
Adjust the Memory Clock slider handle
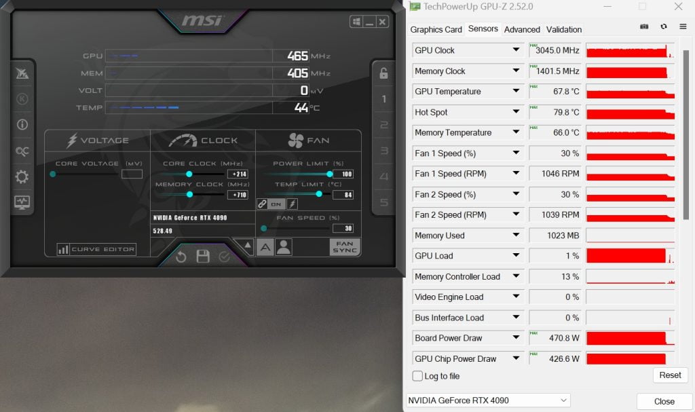pos(190,194)
